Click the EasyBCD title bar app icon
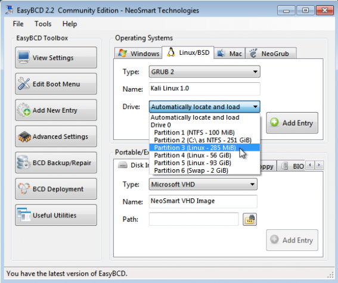This screenshot has width=338, height=283. tap(10, 10)
